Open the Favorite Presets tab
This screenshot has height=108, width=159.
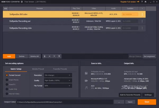(x=60, y=69)
